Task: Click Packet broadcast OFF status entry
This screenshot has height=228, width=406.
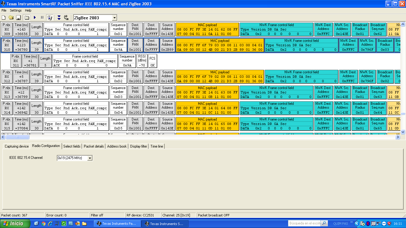Action: pos(214,215)
